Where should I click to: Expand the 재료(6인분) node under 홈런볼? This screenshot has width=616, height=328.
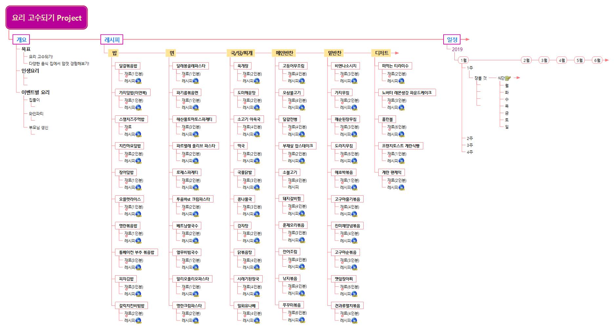(396, 127)
